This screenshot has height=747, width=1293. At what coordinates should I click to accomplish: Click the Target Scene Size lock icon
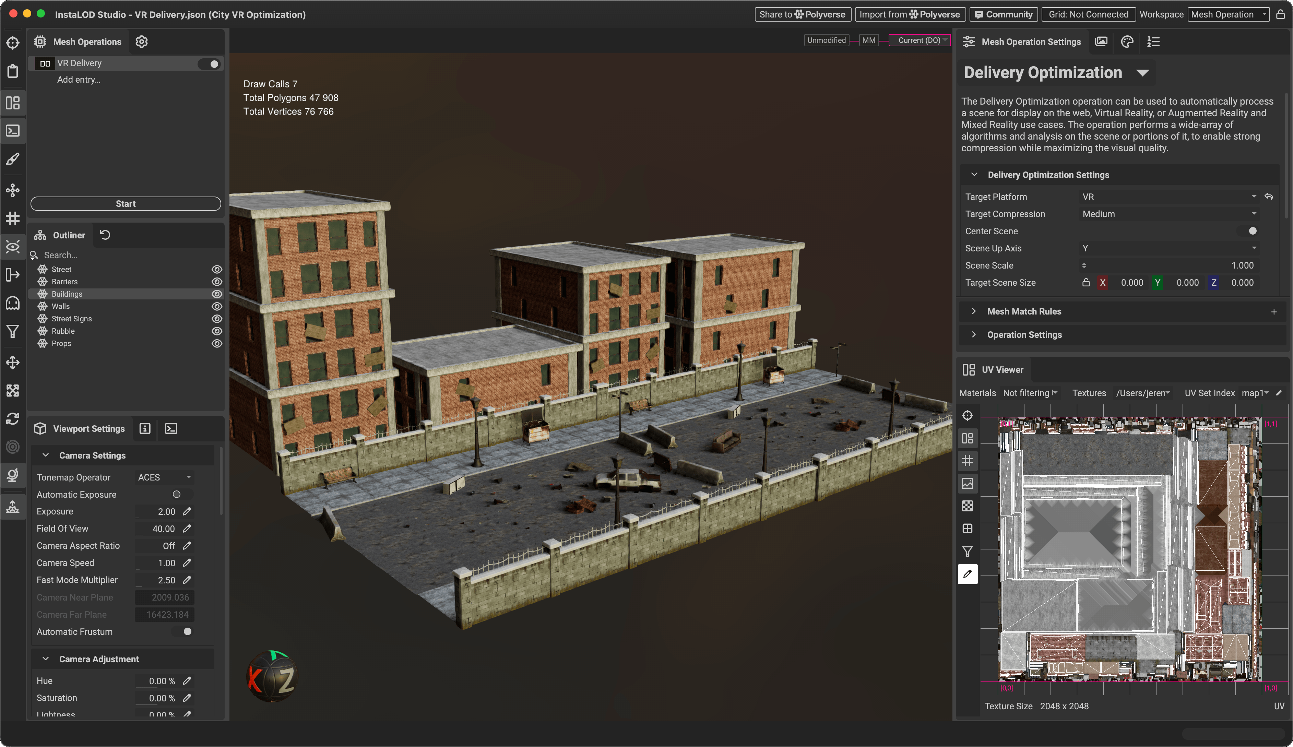click(1086, 283)
